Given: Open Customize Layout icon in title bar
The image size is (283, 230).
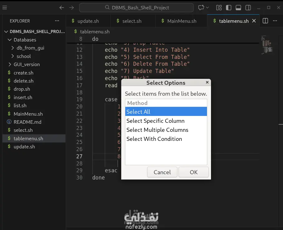Looking at the screenshot, I should coord(219,7).
